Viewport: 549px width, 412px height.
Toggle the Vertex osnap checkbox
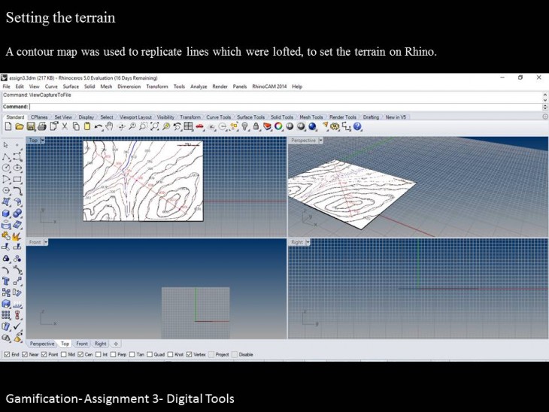point(188,354)
